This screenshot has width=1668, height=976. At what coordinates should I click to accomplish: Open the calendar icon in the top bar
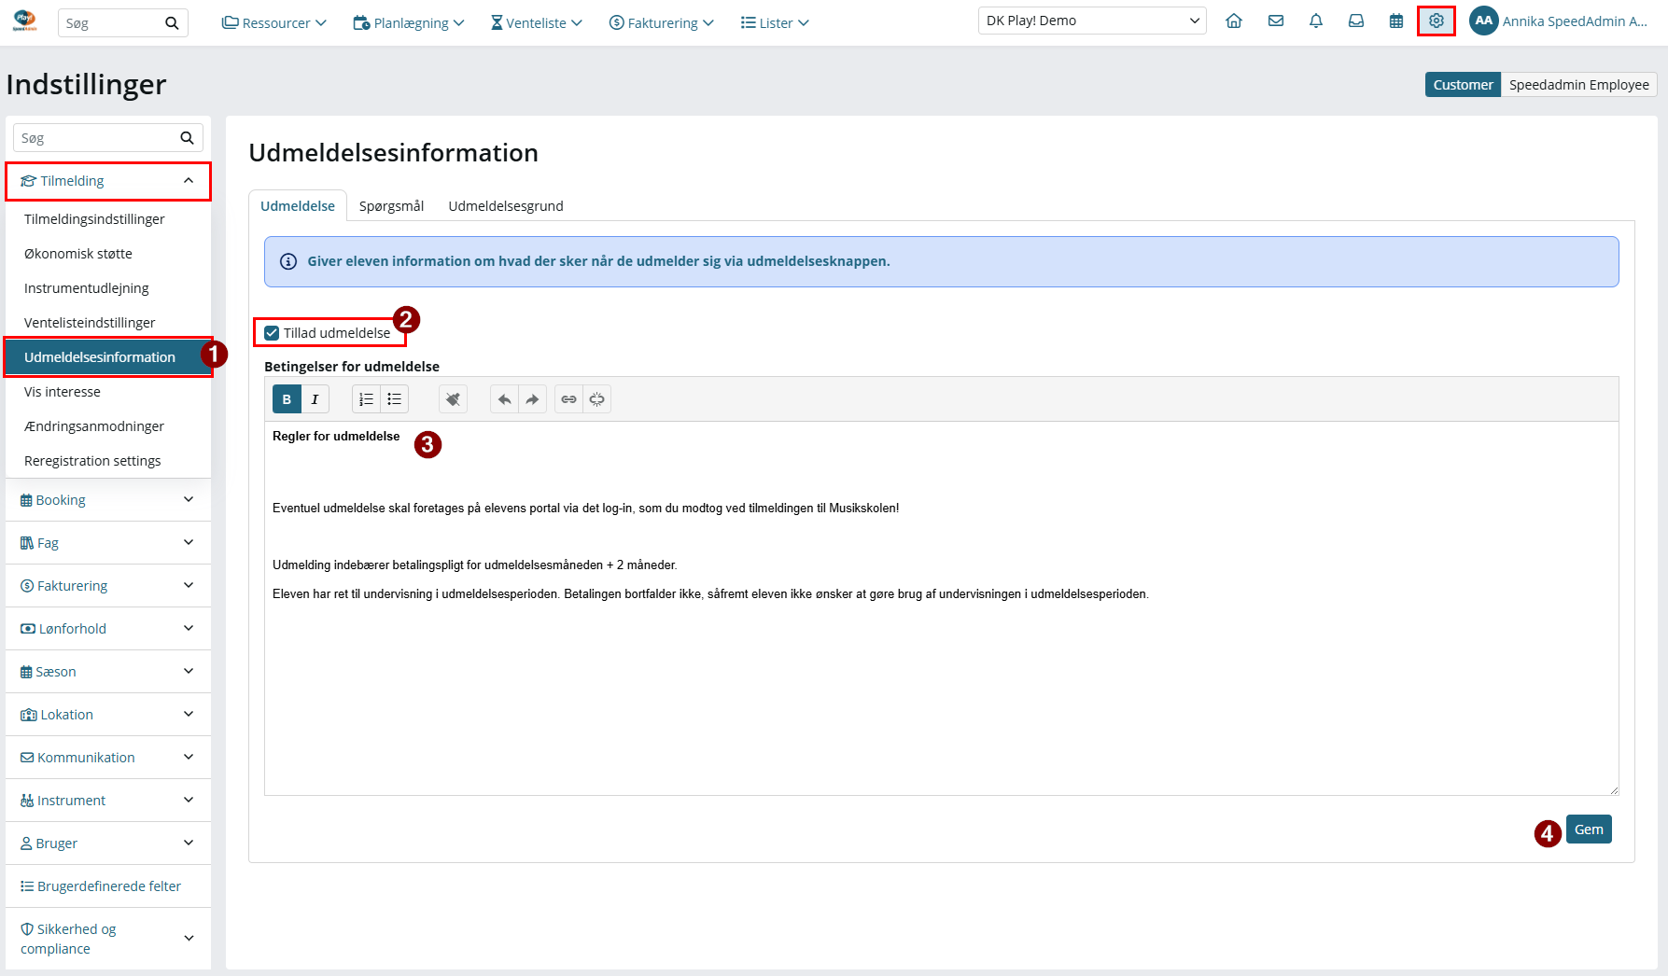coord(1396,21)
